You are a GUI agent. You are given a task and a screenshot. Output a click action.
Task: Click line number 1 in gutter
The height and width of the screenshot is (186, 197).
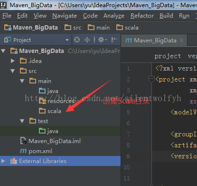[x=128, y=69]
